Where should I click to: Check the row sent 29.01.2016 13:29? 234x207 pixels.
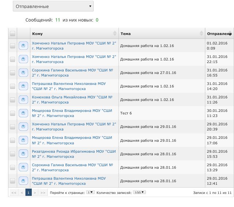pyautogui.click(x=12, y=167)
